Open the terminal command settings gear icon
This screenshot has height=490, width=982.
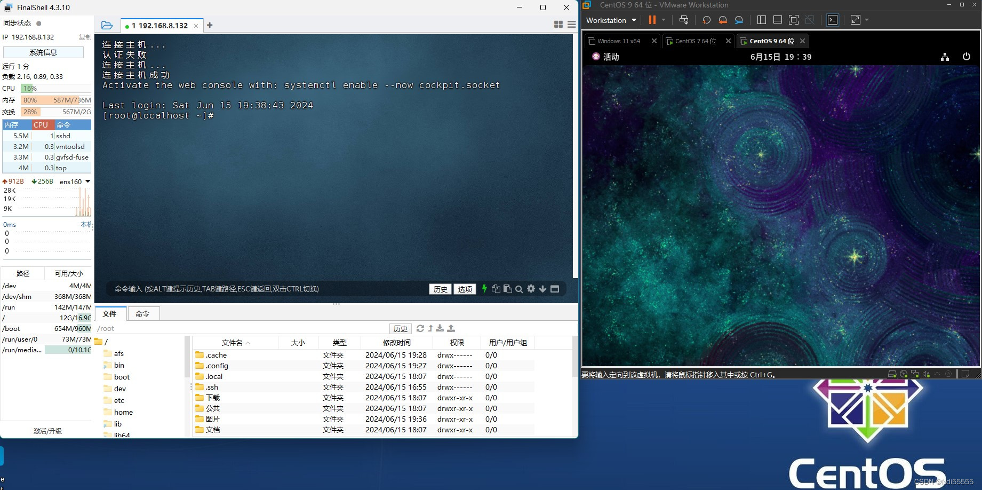pos(531,289)
